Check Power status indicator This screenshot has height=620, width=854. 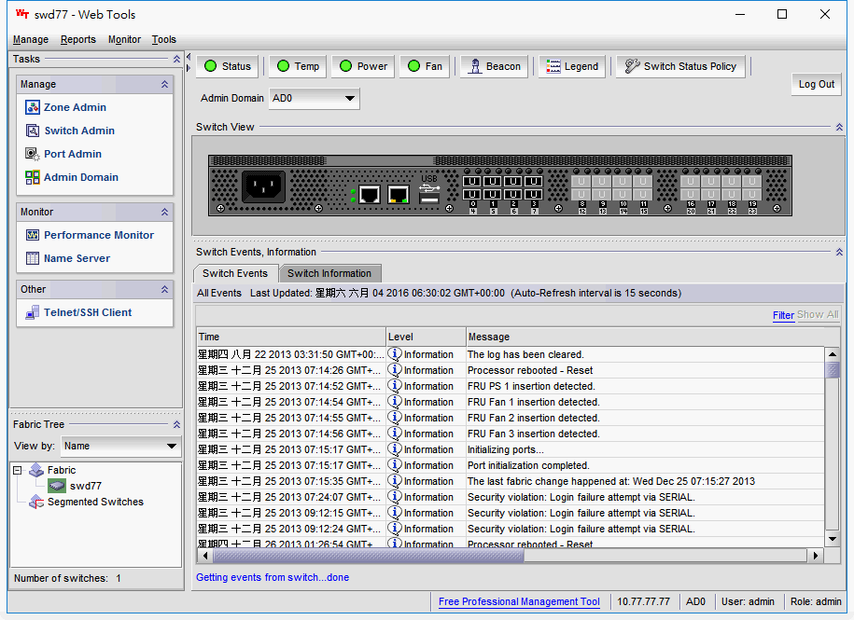click(363, 66)
